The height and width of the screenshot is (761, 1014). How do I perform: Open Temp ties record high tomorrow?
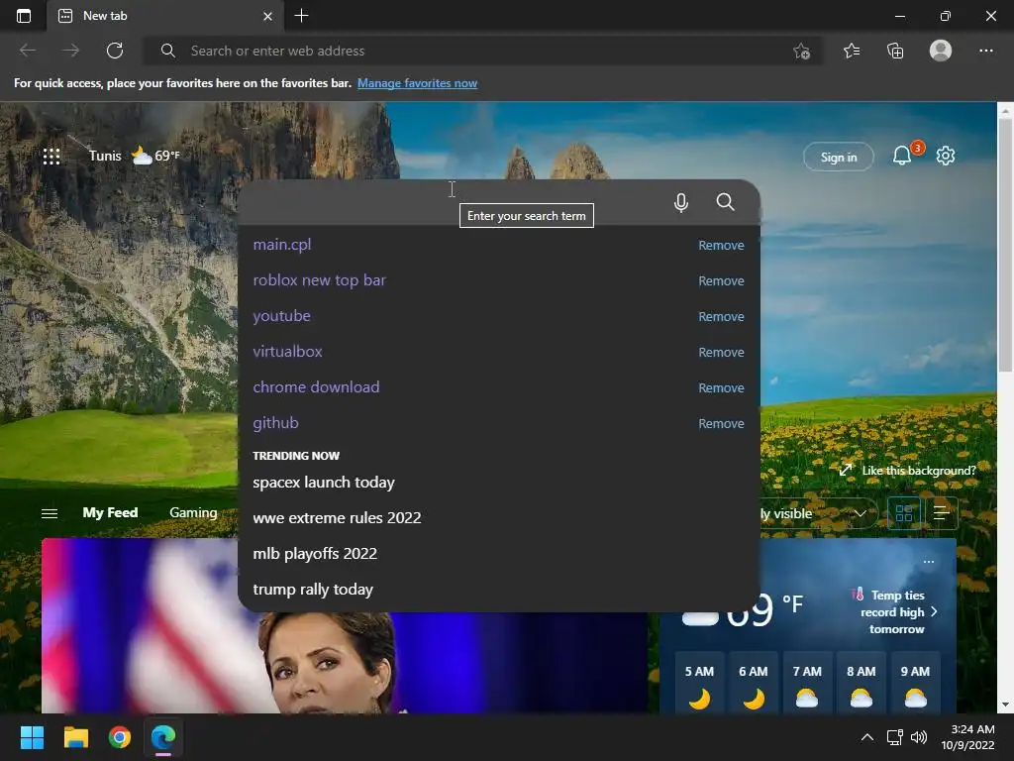(x=895, y=611)
